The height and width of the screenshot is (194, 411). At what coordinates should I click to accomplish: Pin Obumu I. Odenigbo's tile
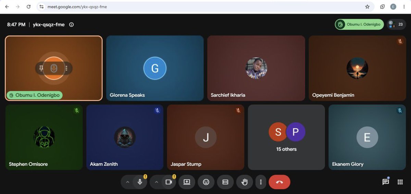coord(42,68)
